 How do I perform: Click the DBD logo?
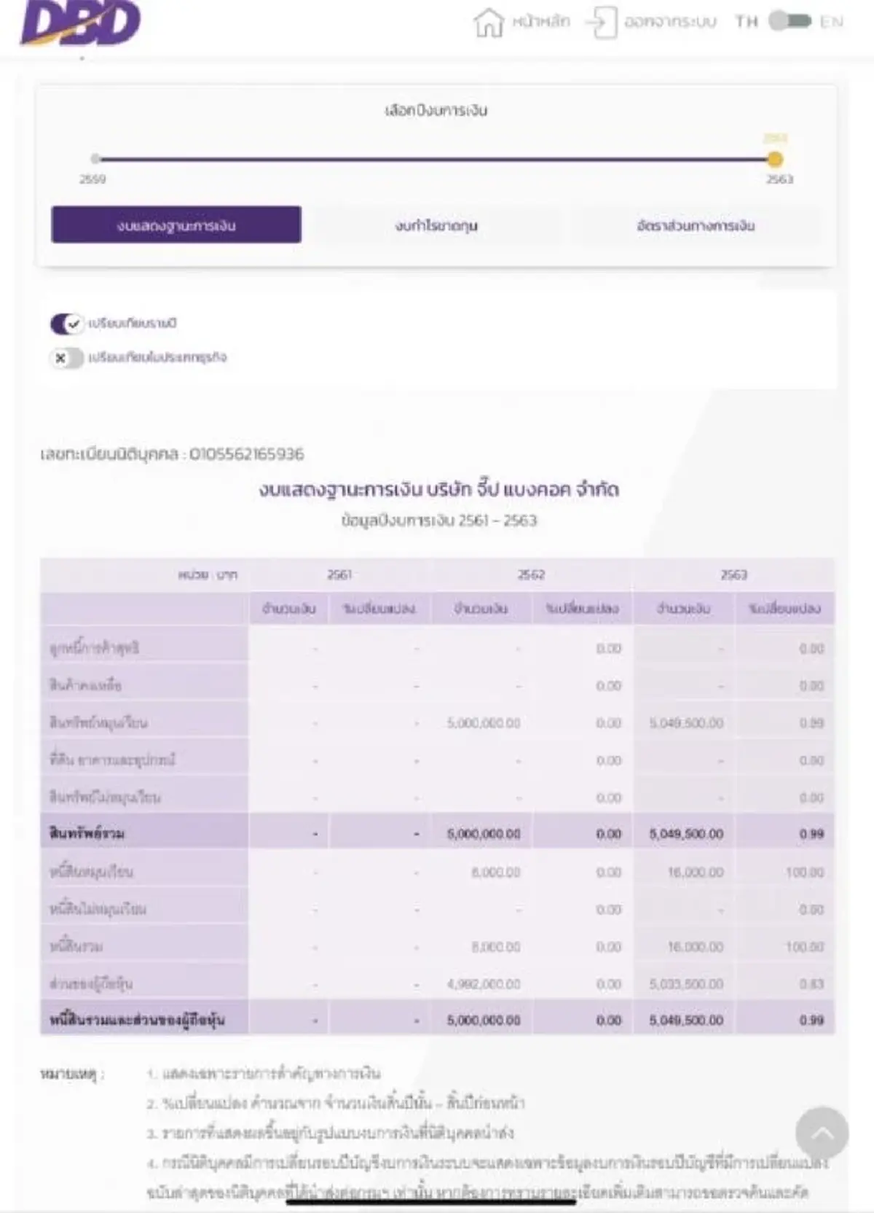[80, 23]
